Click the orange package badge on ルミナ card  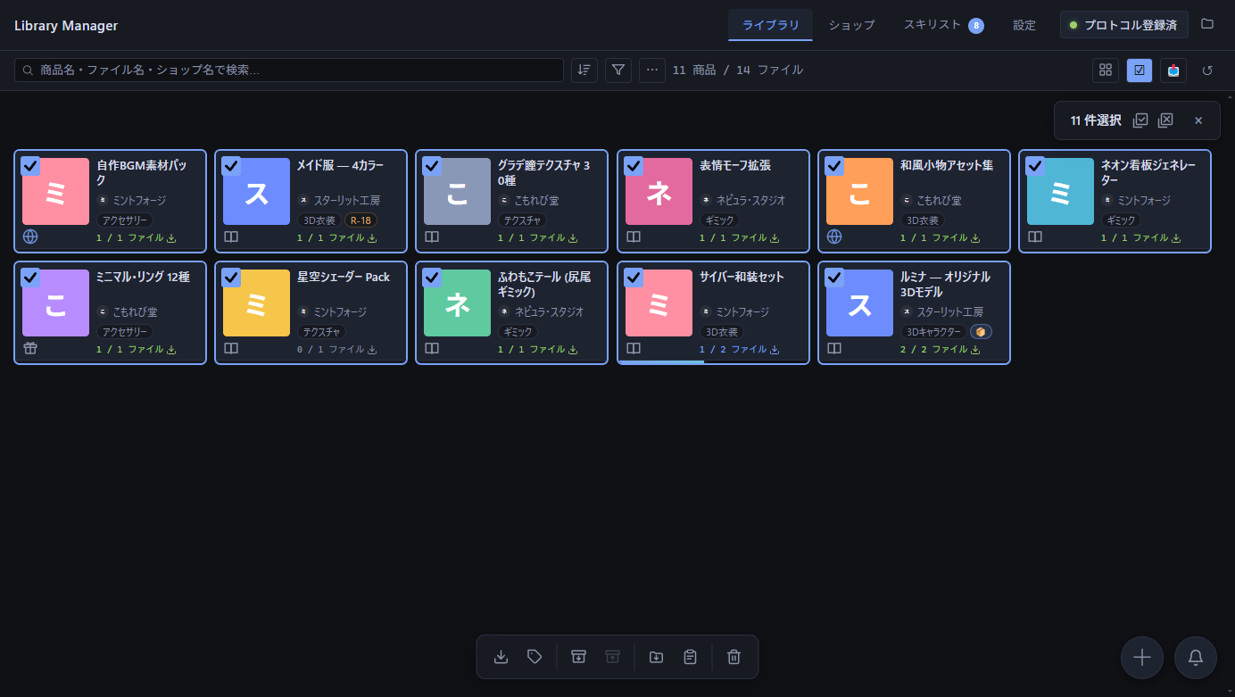[x=981, y=332]
